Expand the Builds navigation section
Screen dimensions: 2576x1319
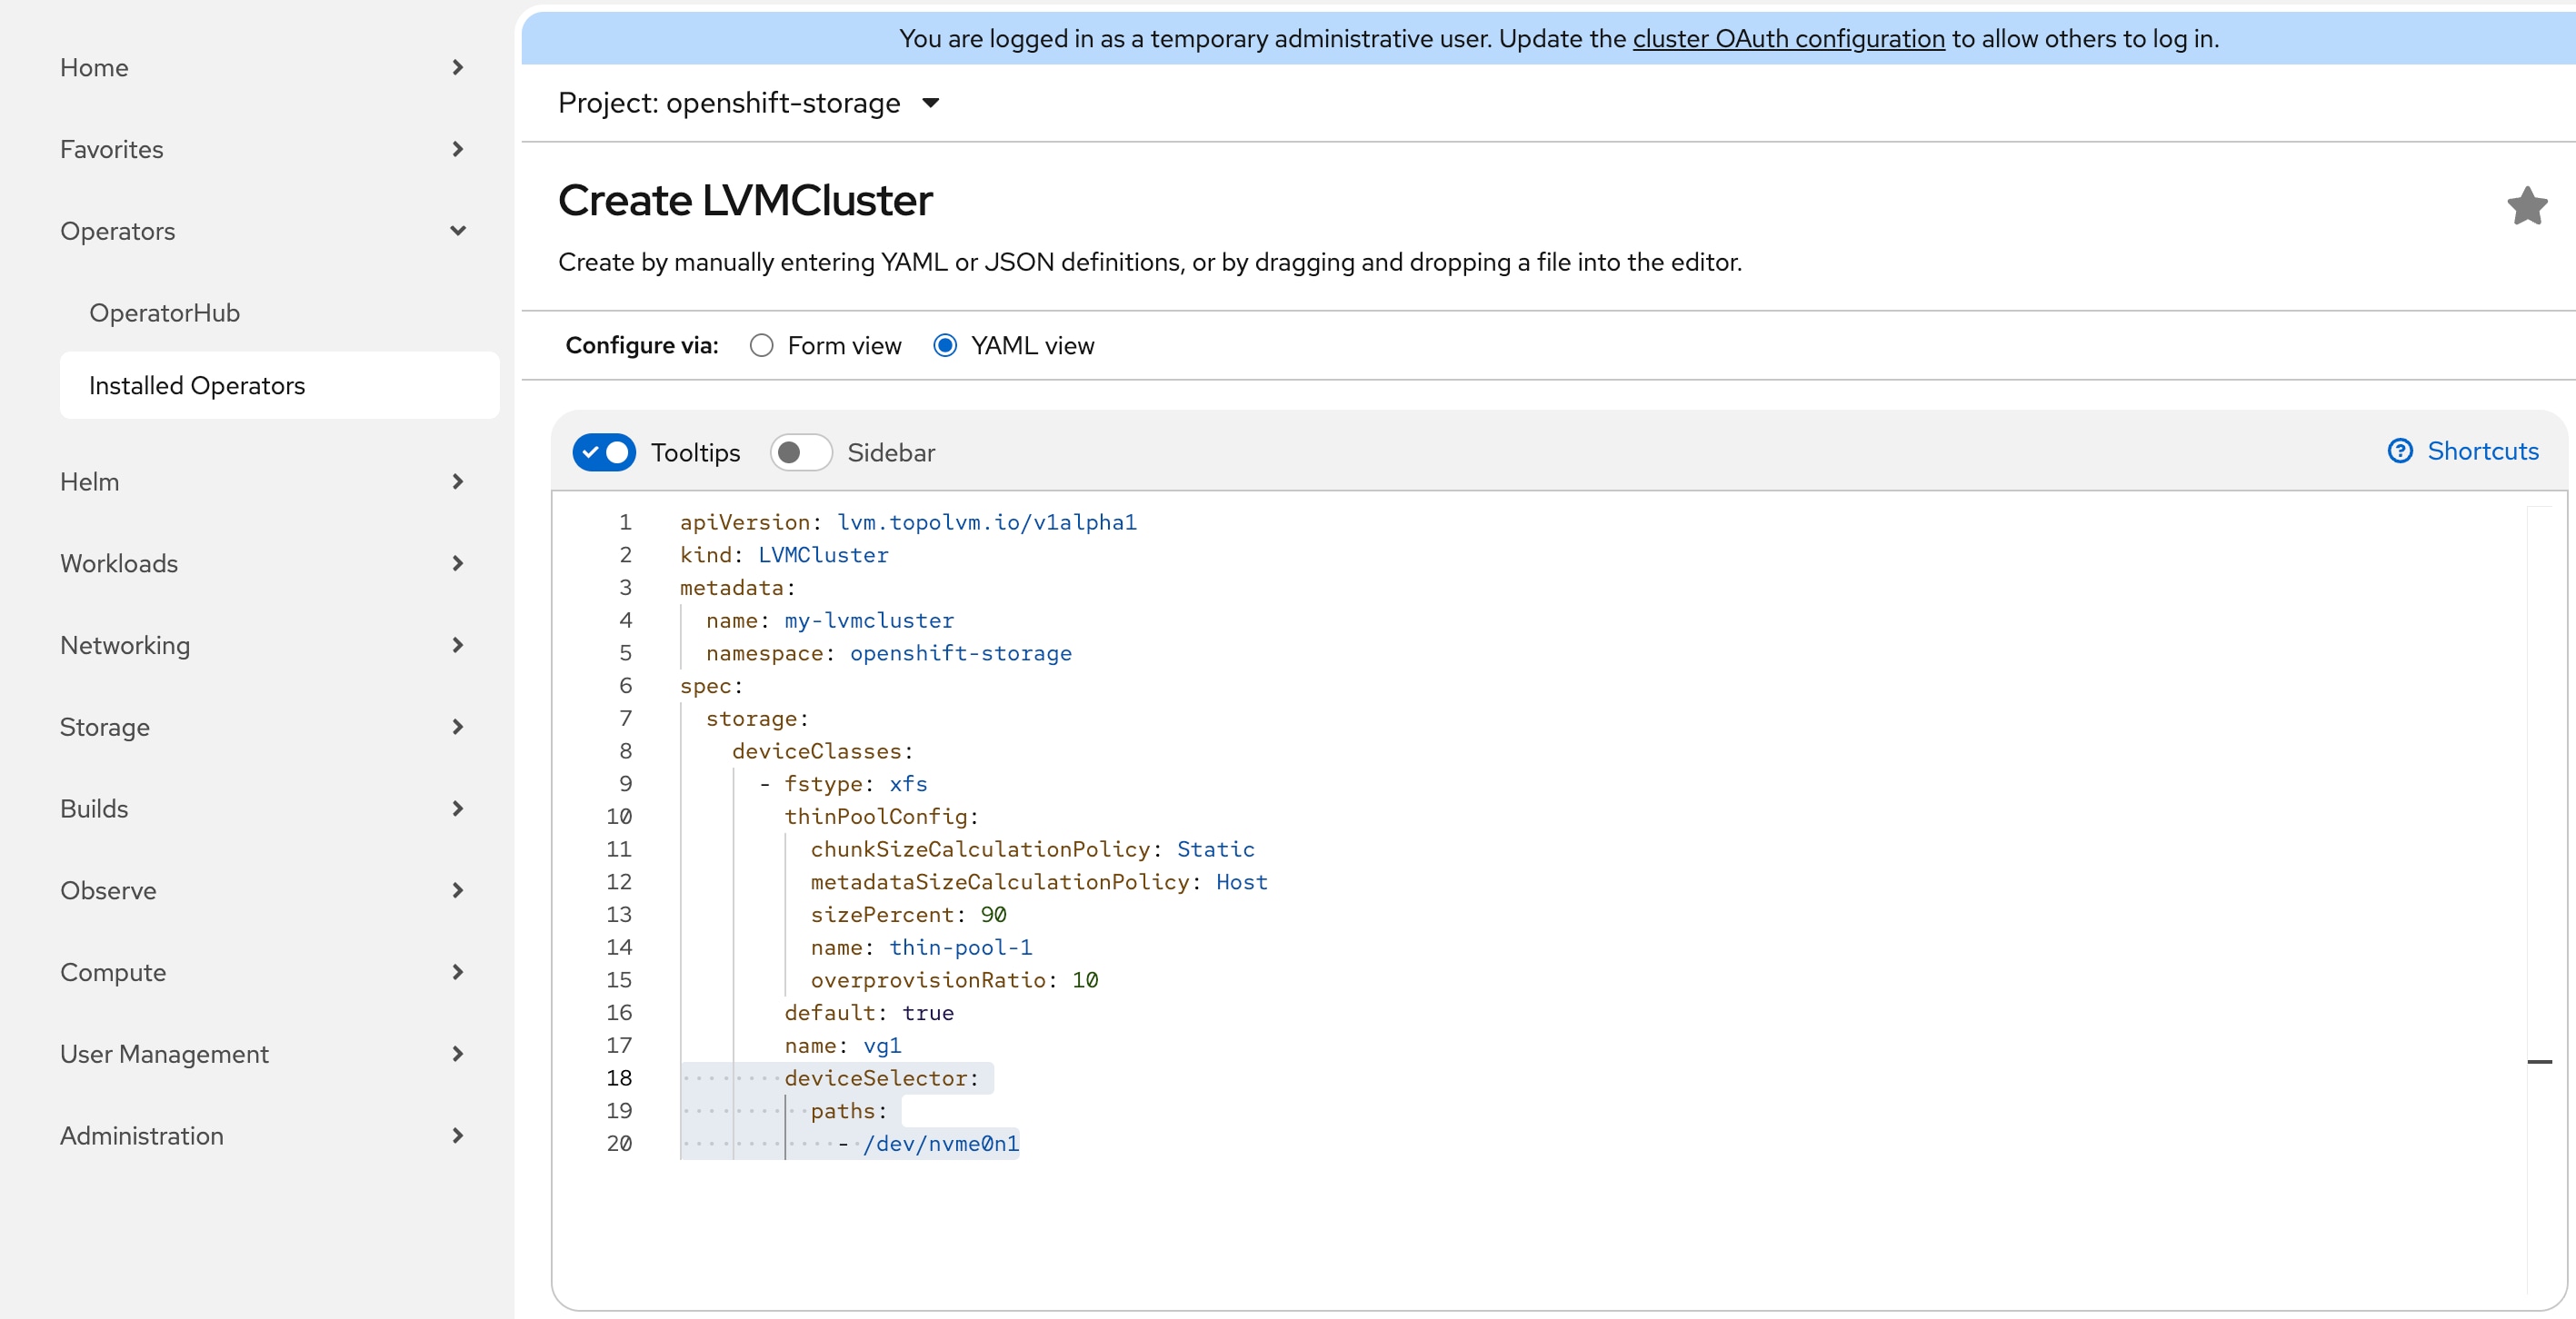264,809
